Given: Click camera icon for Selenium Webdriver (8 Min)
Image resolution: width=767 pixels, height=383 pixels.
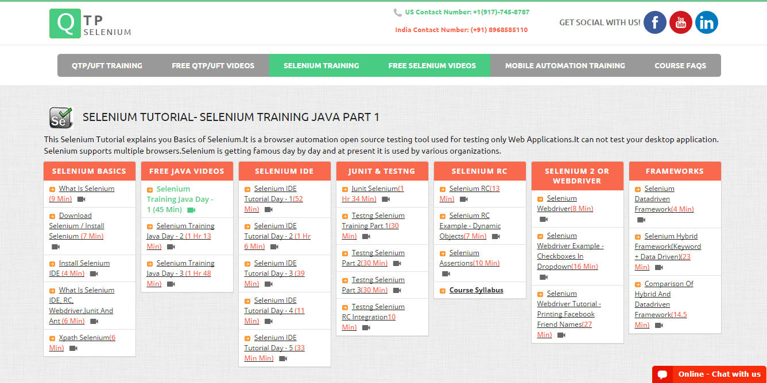Looking at the screenshot, I should coord(544,220).
